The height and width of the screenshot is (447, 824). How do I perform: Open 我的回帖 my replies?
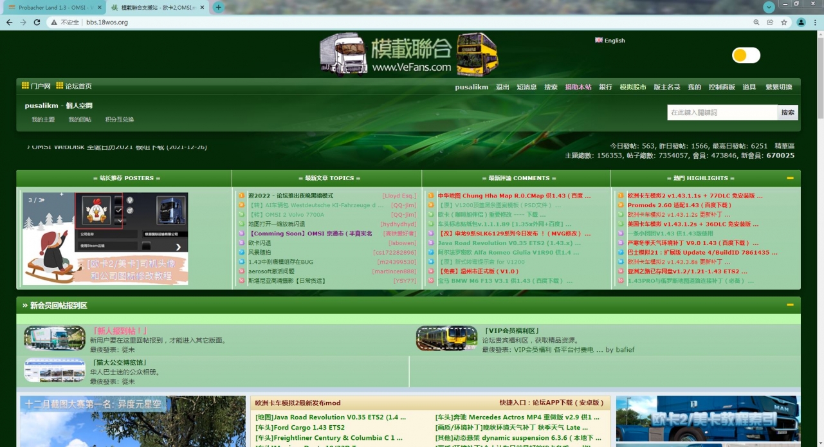click(80, 120)
